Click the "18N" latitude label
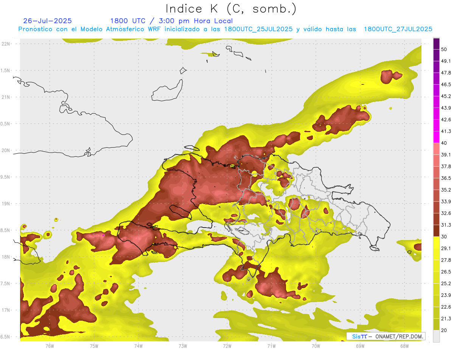Image resolution: width=454 pixels, height=351 pixels. pyautogui.click(x=6, y=257)
